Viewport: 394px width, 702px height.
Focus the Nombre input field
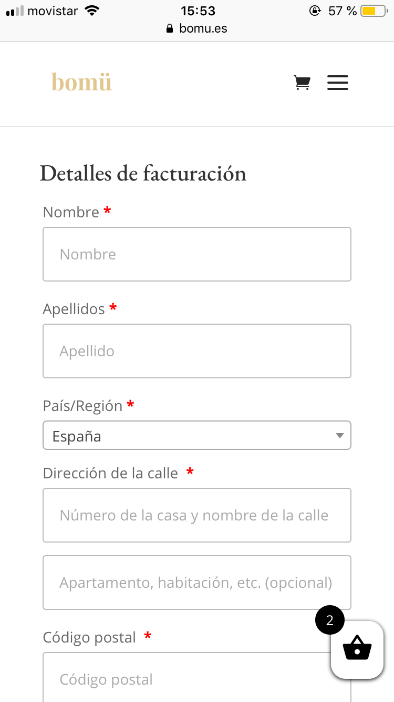[x=197, y=254]
